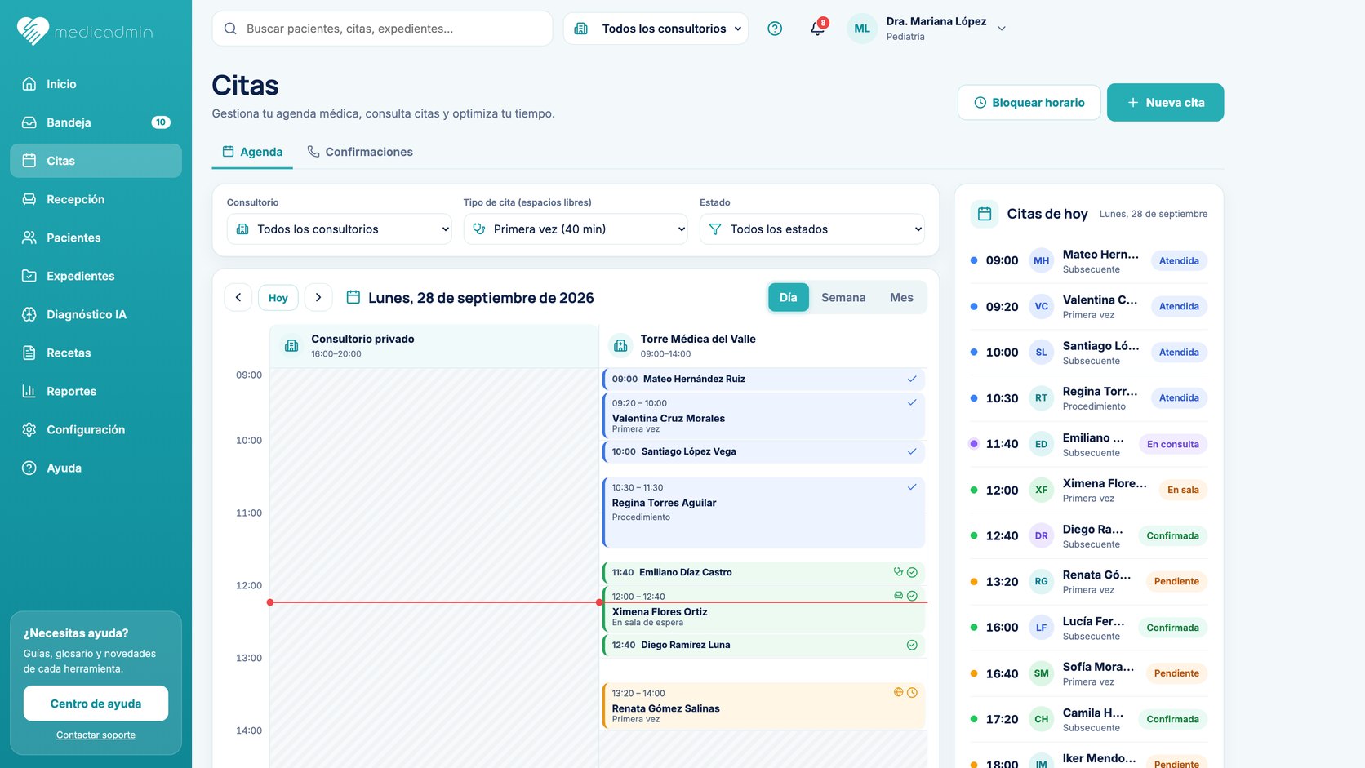Click stethoscope icon on Emiliano Díaz Castro appointment
This screenshot has width=1365, height=768.
(898, 572)
